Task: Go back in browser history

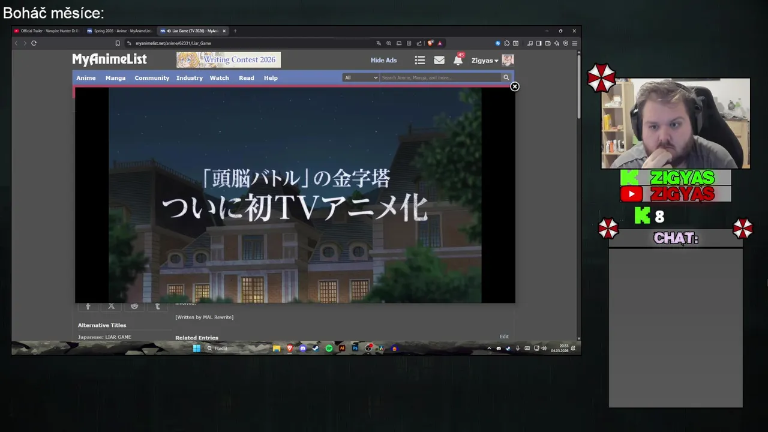Action: [16, 43]
